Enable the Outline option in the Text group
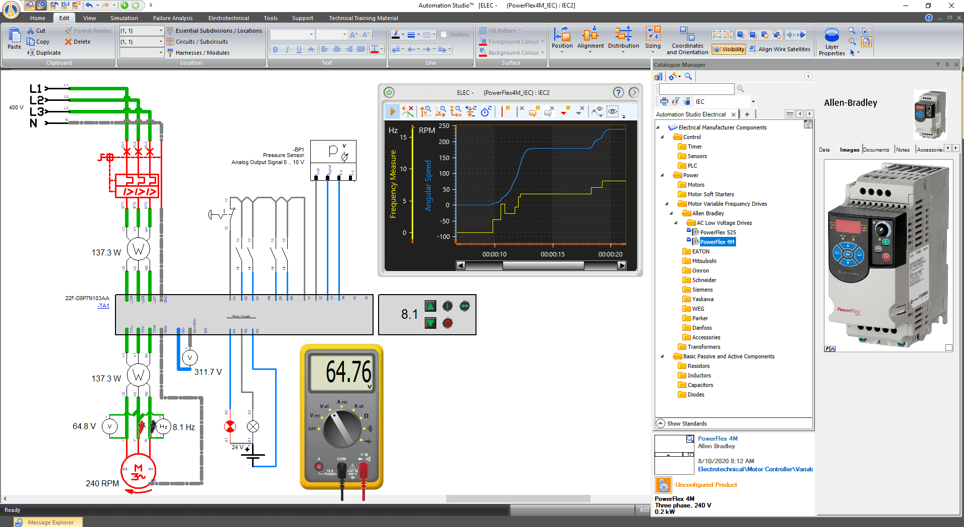Screen dimensions: 964x527 pyautogui.click(x=444, y=35)
